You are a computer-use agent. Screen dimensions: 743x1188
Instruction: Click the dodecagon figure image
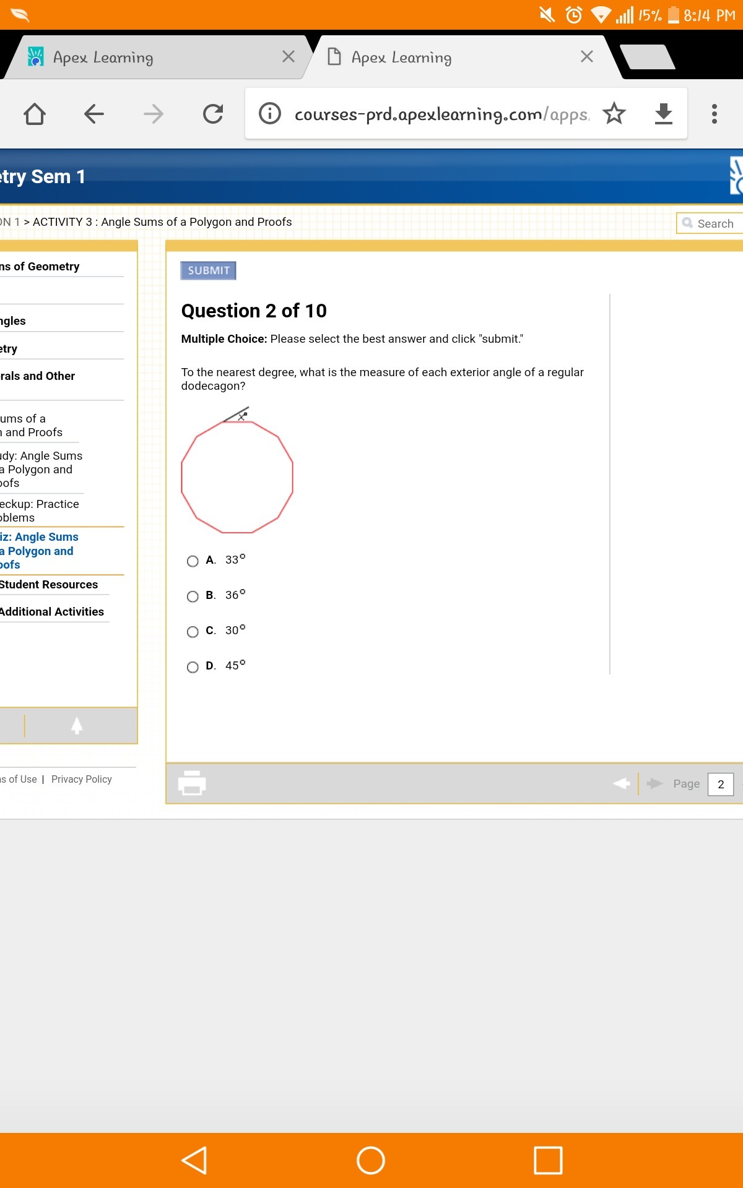click(237, 471)
